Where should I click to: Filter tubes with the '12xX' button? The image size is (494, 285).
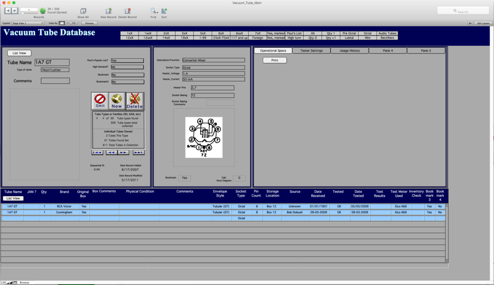[x=129, y=38]
